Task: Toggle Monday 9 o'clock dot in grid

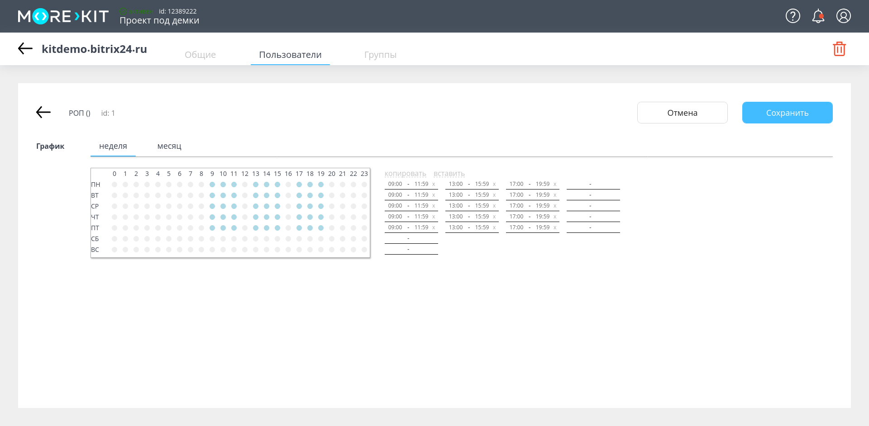Action: pyautogui.click(x=212, y=185)
